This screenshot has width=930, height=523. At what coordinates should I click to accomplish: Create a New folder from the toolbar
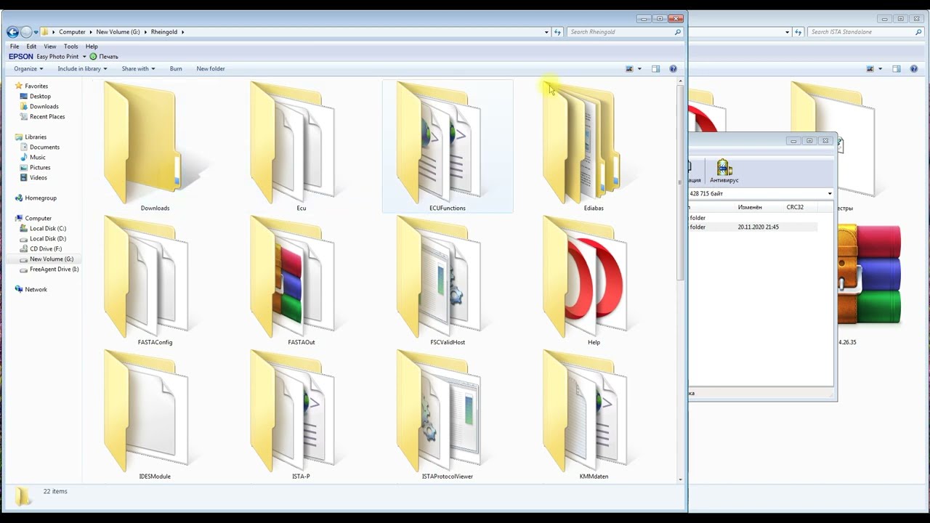[x=211, y=69]
